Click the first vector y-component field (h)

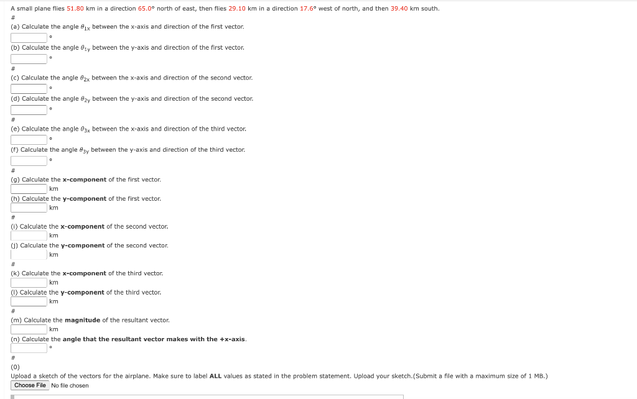(29, 208)
